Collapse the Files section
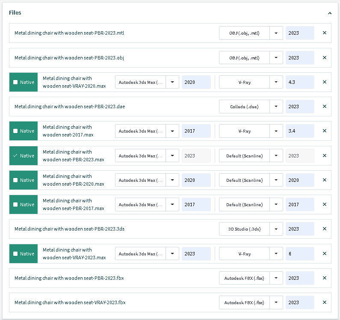 [x=330, y=13]
